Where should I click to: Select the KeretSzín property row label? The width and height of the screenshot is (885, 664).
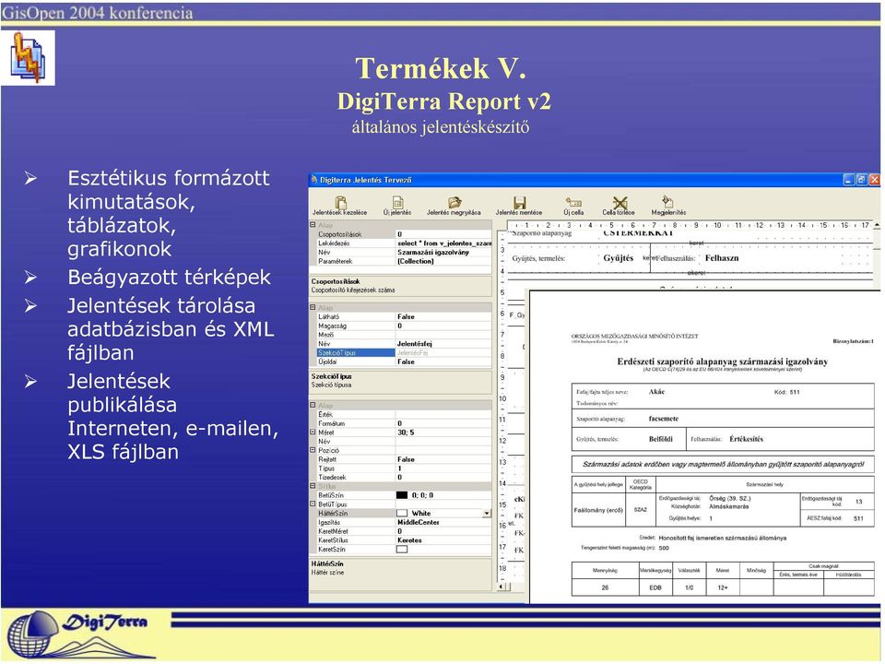[x=331, y=549]
